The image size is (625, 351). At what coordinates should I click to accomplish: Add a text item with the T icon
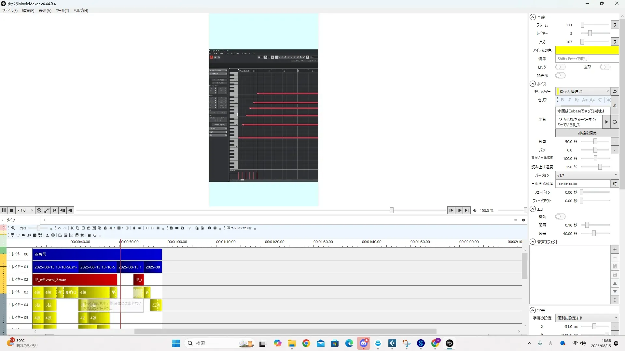tap(18, 235)
